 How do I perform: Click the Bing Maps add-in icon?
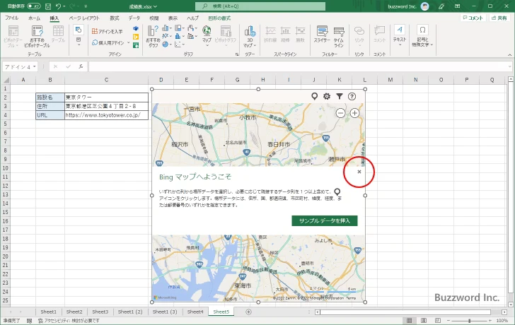(136, 37)
